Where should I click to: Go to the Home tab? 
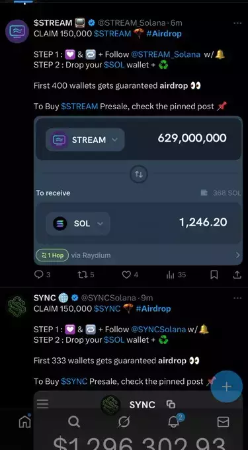tap(24, 422)
